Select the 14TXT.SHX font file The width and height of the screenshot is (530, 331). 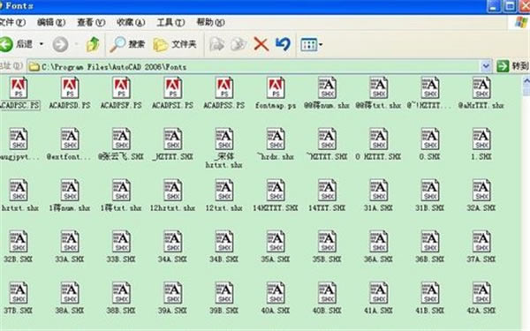click(327, 196)
